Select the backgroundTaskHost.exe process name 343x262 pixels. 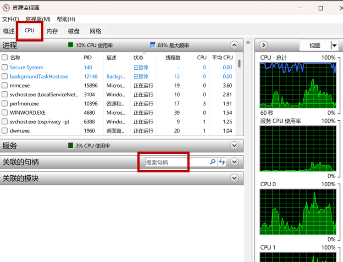click(x=39, y=76)
